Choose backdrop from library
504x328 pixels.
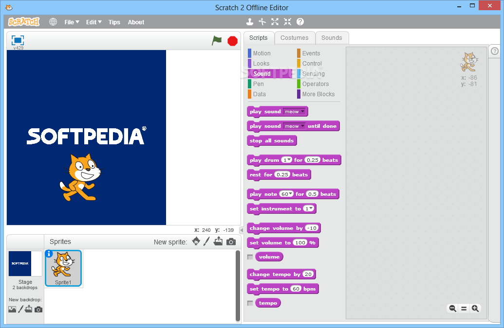coord(12,310)
